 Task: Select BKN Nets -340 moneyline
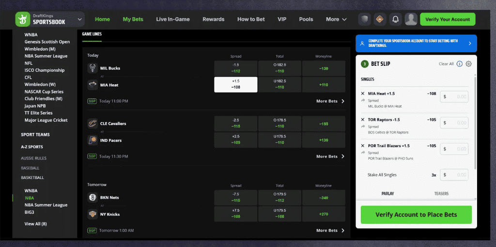(x=324, y=198)
